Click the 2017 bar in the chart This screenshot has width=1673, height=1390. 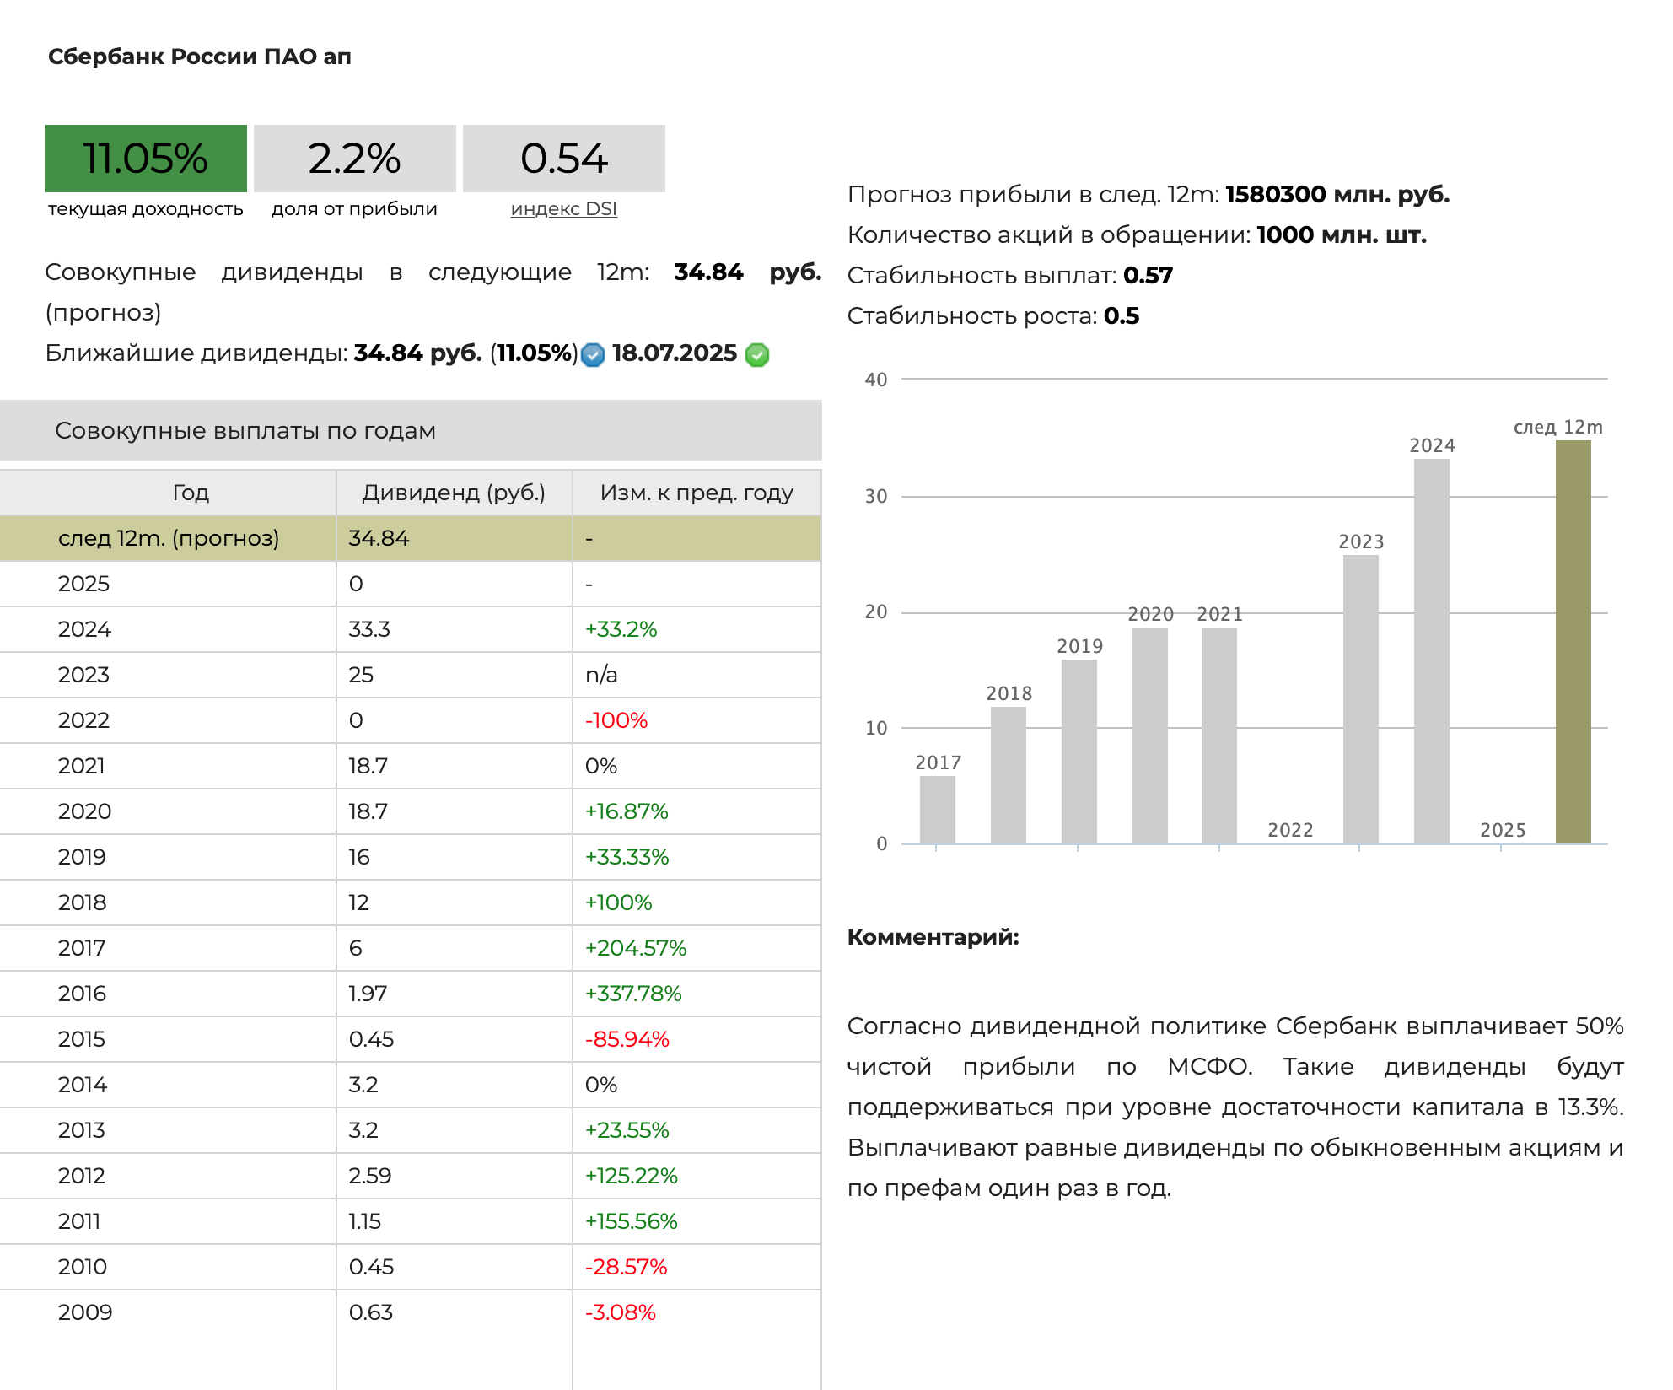pos(938,810)
